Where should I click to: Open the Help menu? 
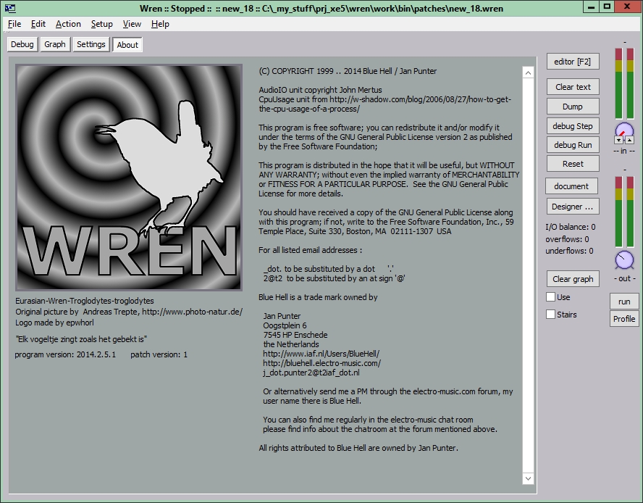[160, 24]
